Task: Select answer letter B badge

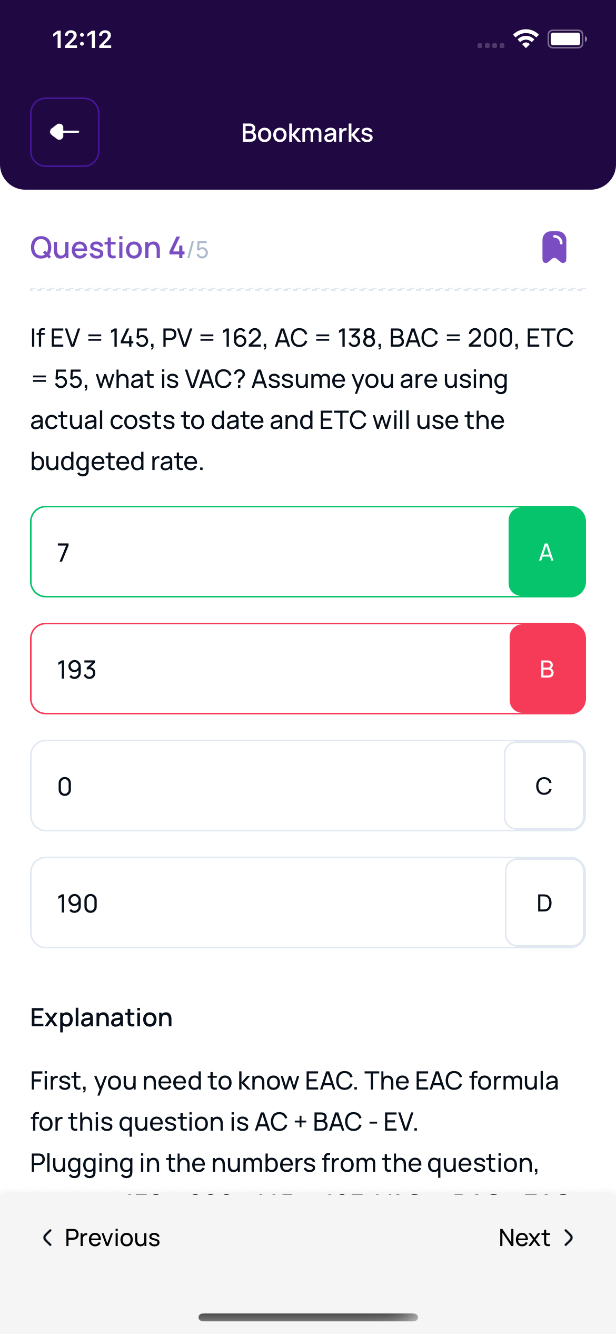Action: pyautogui.click(x=547, y=669)
